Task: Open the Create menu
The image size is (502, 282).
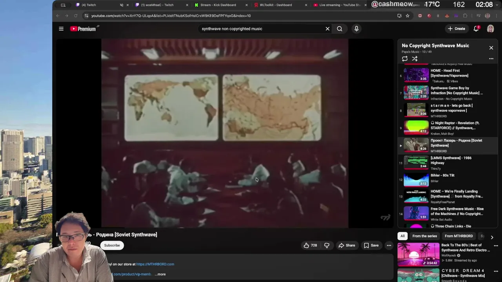Action: (x=457, y=29)
